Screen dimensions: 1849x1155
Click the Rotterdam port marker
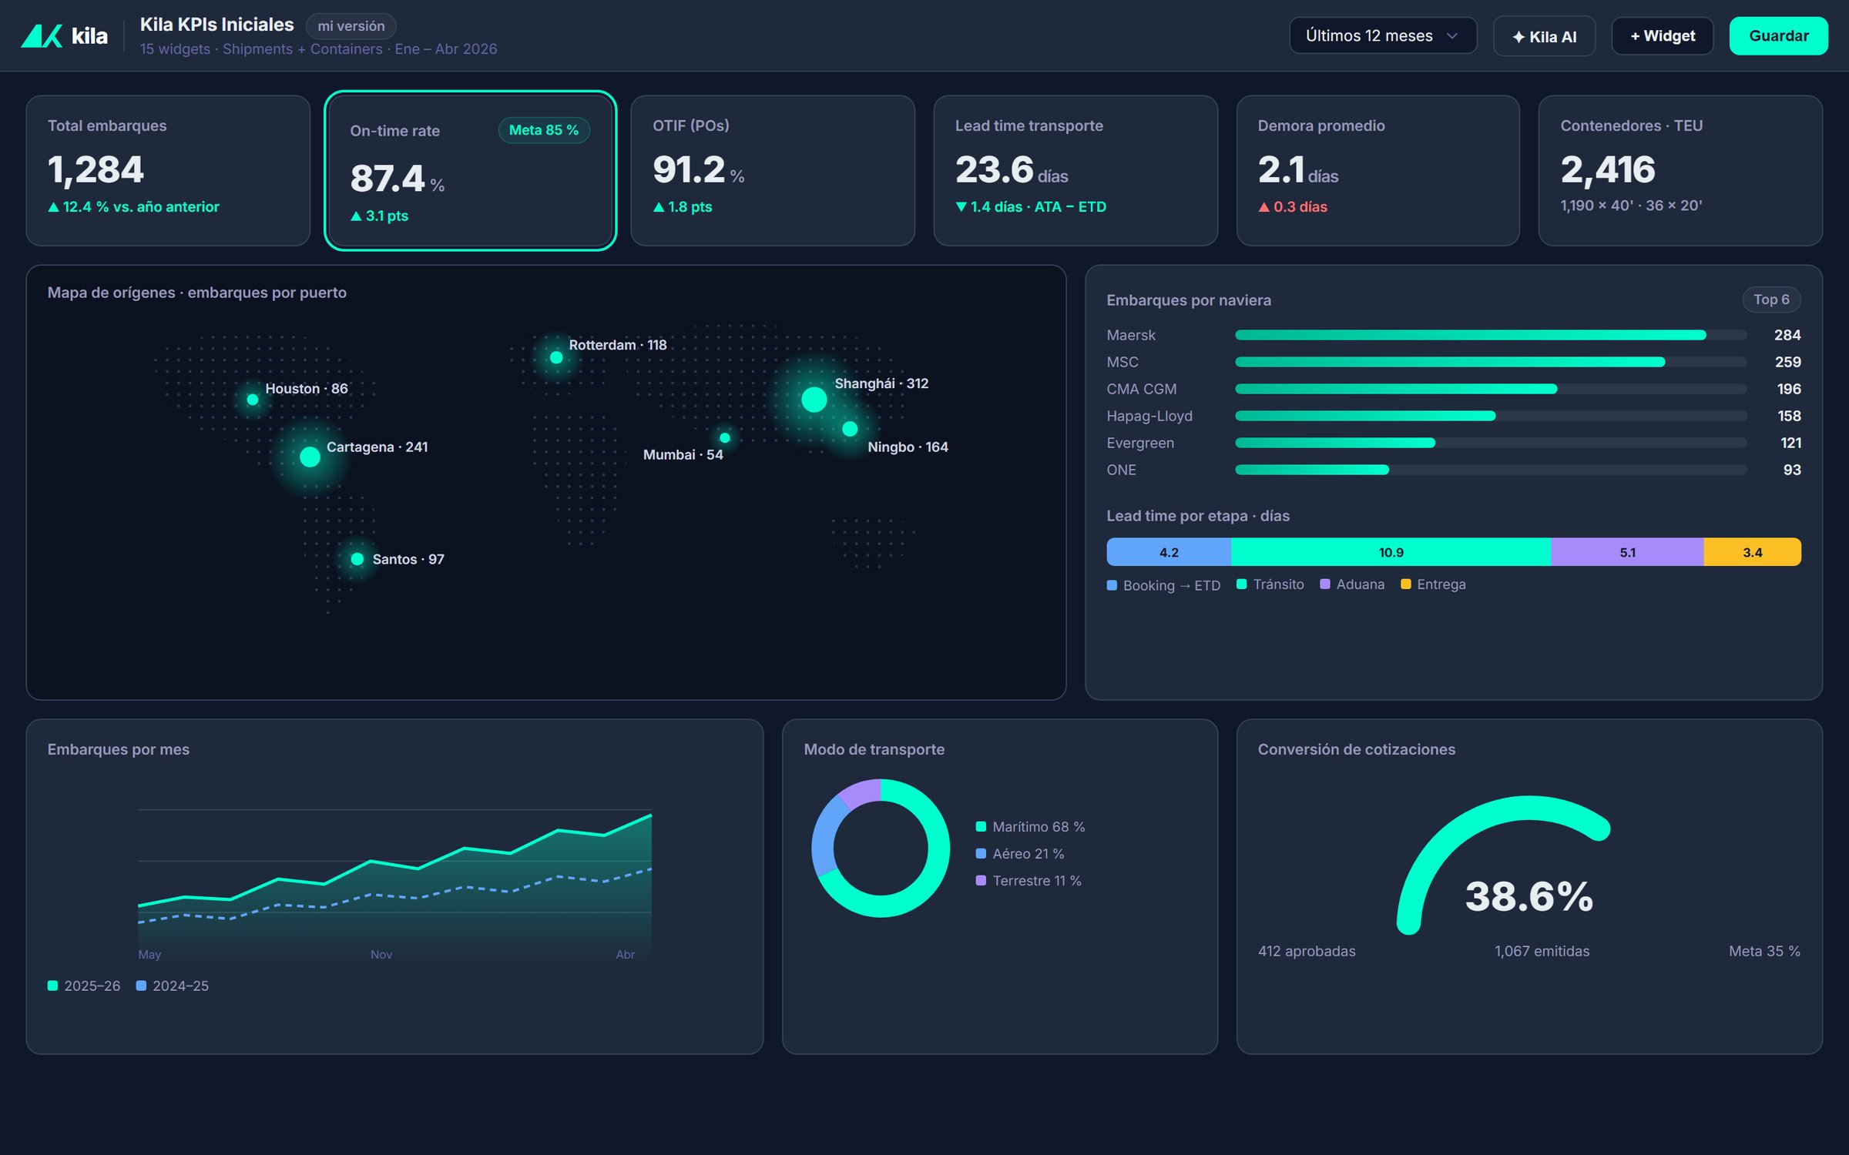[x=556, y=357]
